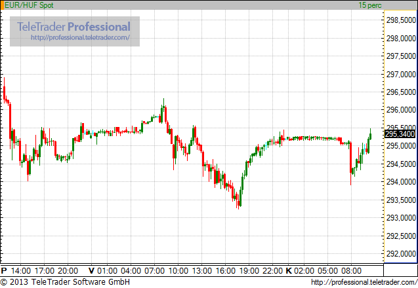Image resolution: width=418 pixels, height=288 pixels.
Task: Click the 292,5000 price axis label
Action: (401, 236)
